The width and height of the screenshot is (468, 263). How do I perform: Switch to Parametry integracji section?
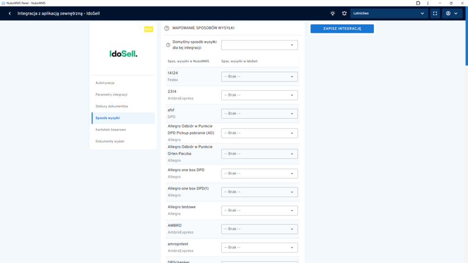click(x=112, y=95)
